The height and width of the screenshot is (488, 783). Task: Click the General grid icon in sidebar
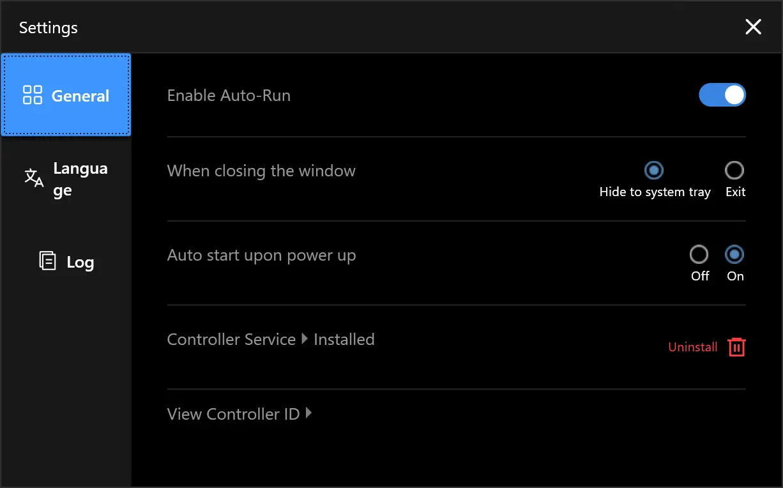pyautogui.click(x=33, y=95)
